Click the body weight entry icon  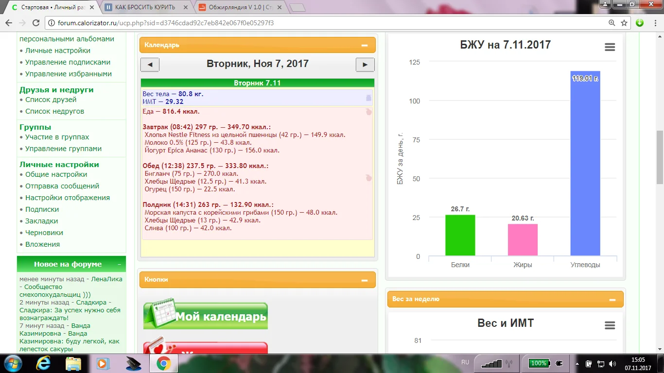click(368, 98)
